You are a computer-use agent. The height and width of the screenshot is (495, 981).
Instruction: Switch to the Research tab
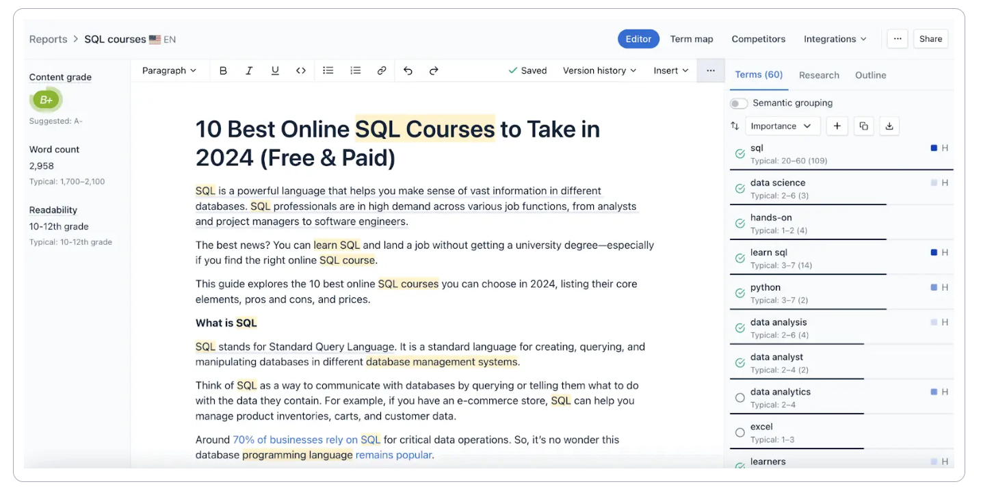[x=819, y=75]
